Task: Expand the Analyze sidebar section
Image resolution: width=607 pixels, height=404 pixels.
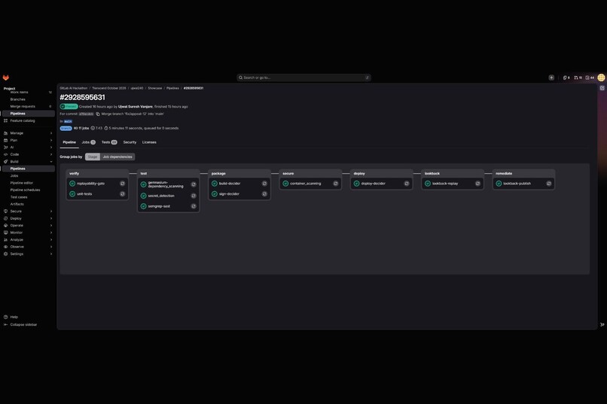Action: point(27,240)
